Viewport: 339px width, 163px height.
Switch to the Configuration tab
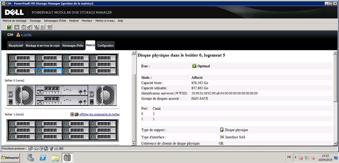(x=106, y=46)
